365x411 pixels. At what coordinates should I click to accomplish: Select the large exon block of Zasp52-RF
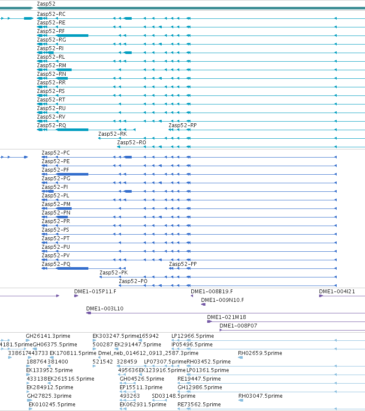coord(73,36)
